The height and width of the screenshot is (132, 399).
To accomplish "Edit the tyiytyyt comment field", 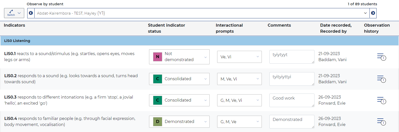I will pyautogui.click(x=292, y=57).
